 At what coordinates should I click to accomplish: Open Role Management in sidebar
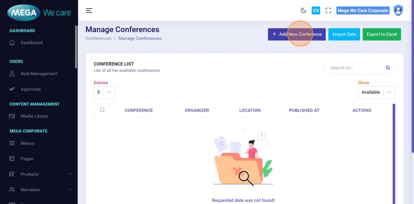click(x=39, y=74)
